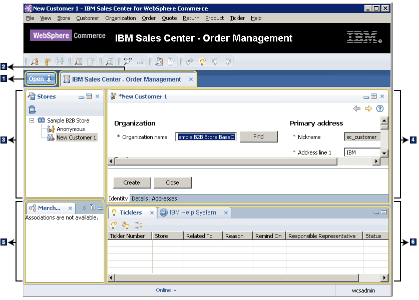Click the Find Customer toolbar icon
This screenshot has height=300, width=419.
(35, 61)
